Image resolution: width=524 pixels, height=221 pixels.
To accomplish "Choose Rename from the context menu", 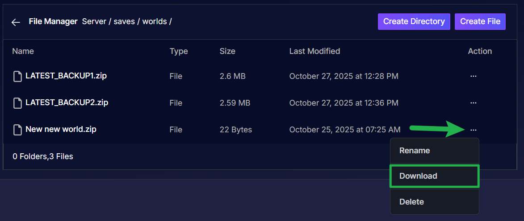I will [x=415, y=151].
